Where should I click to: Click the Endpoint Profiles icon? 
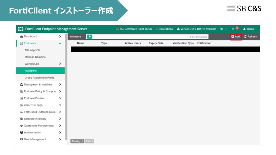click(x=22, y=98)
